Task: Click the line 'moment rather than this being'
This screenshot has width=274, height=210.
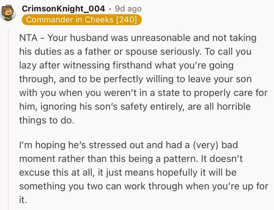Action: click(131, 159)
